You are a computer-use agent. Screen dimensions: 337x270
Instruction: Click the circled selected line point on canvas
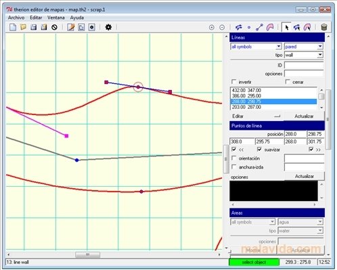pyautogui.click(x=138, y=87)
